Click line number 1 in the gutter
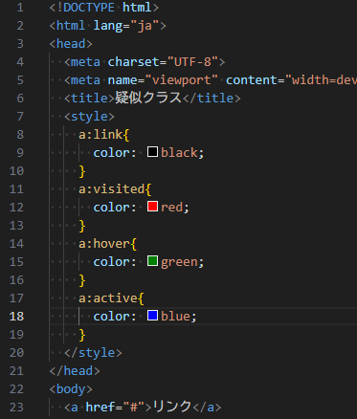This screenshot has height=419, width=357. [20, 8]
